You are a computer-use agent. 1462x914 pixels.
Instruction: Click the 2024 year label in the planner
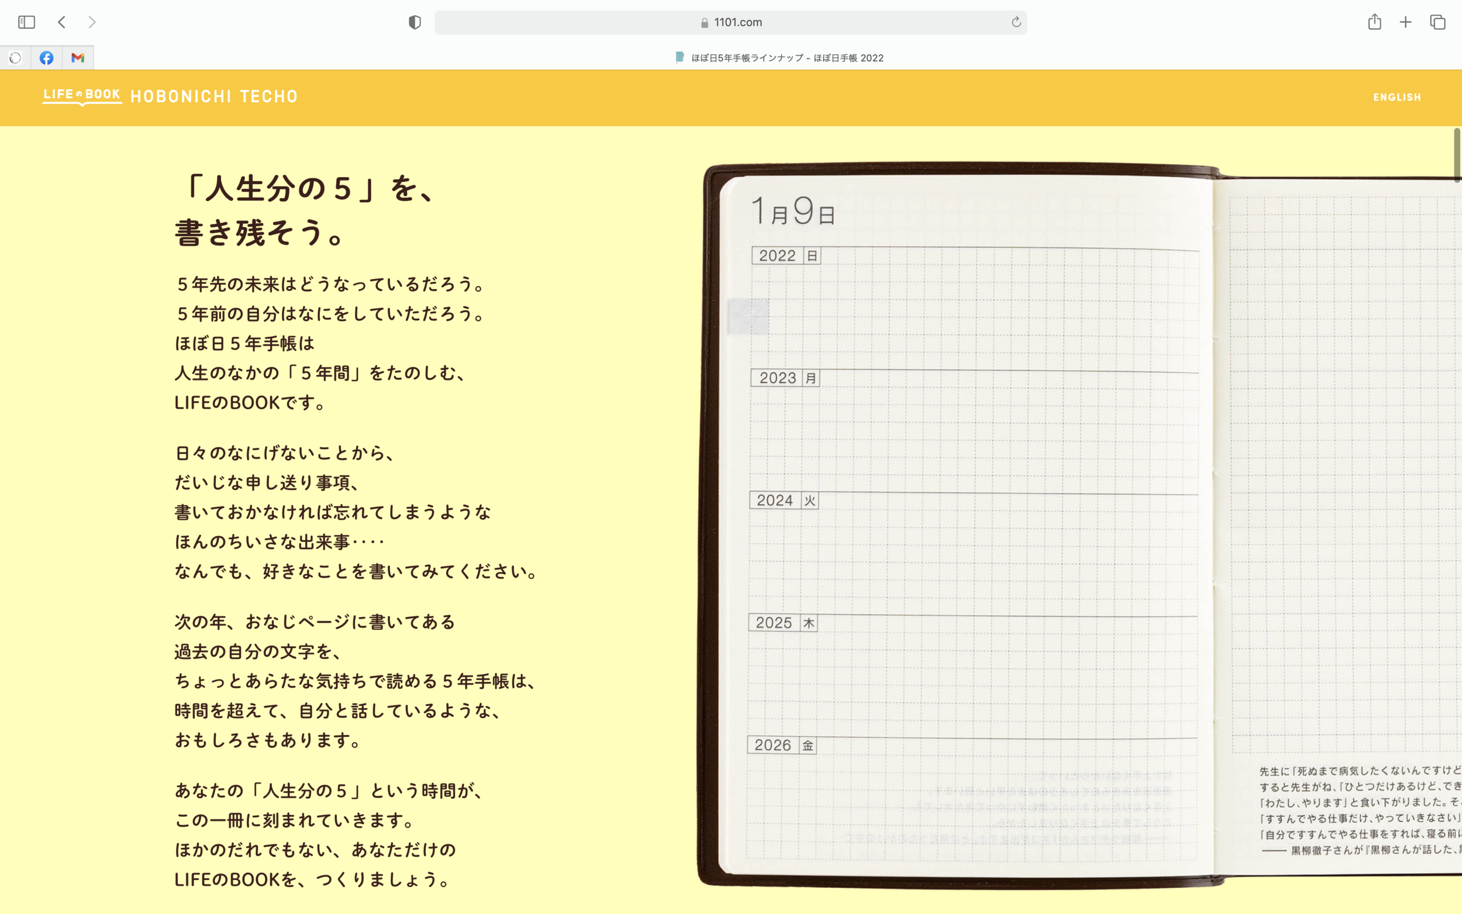(x=775, y=501)
